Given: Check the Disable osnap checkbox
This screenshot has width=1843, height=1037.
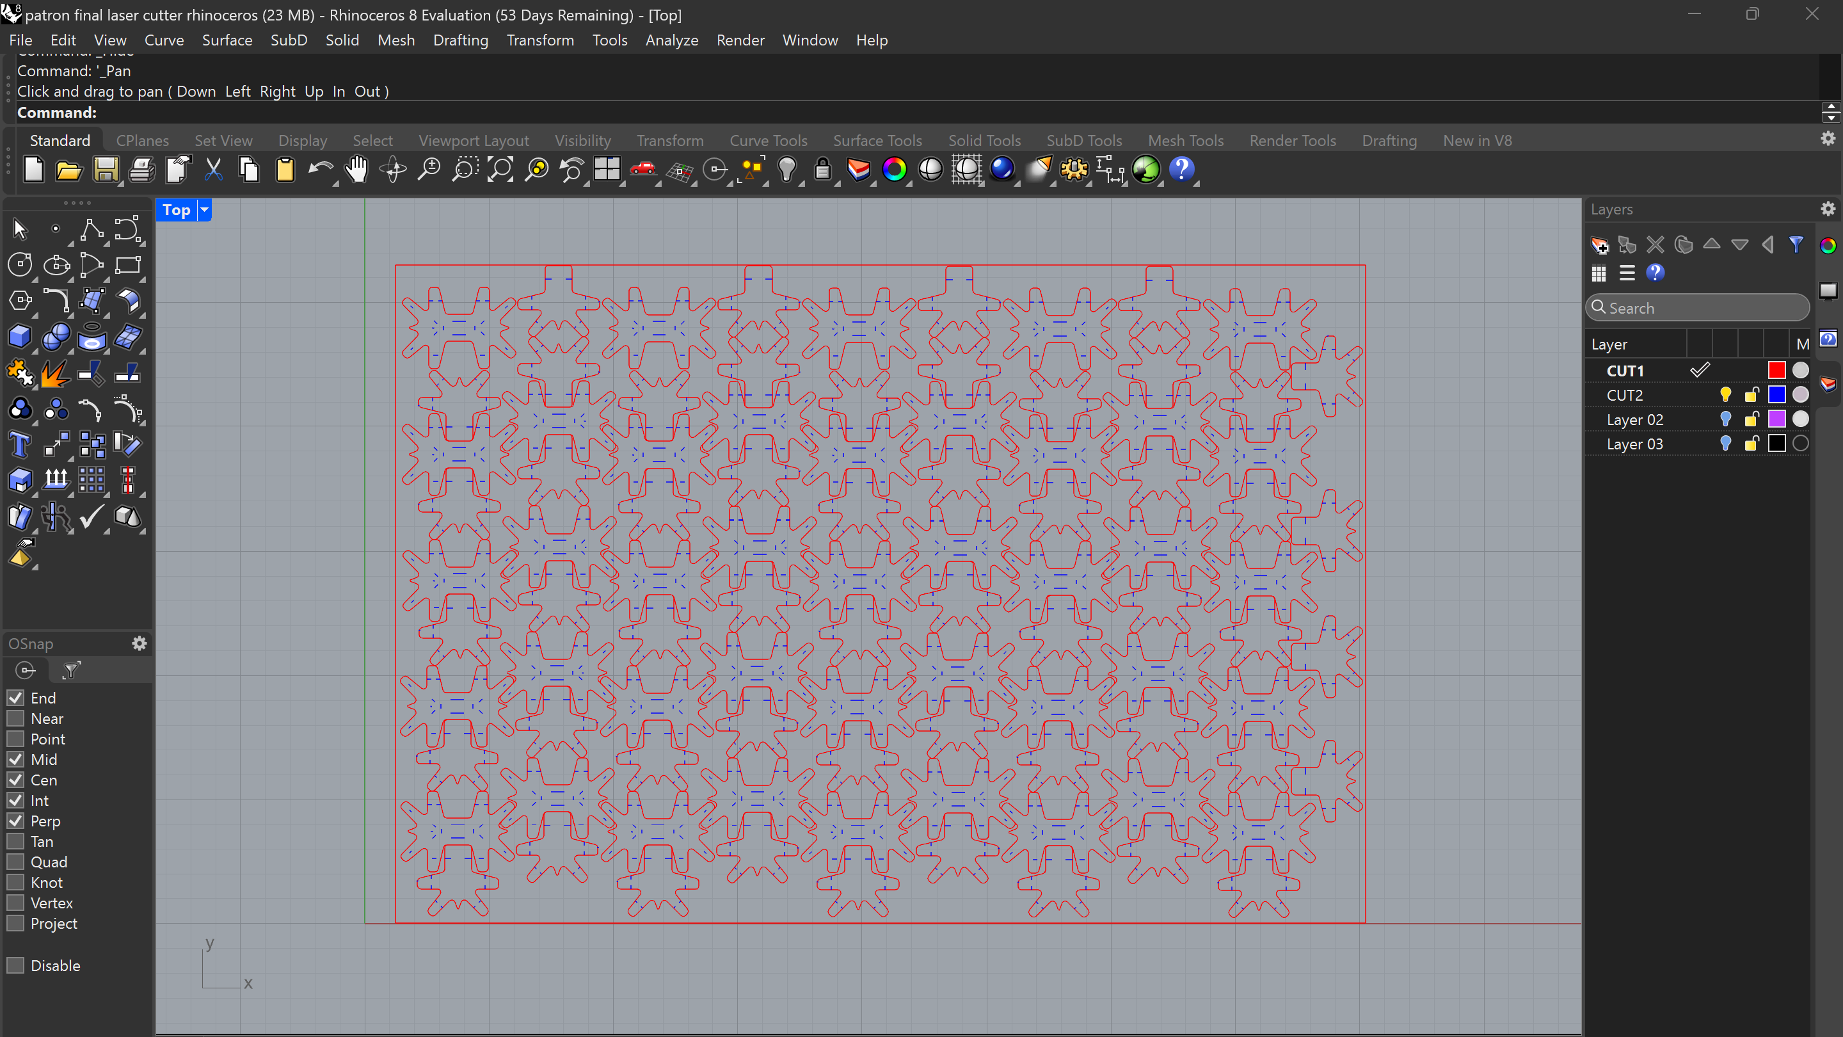Looking at the screenshot, I should tap(15, 965).
